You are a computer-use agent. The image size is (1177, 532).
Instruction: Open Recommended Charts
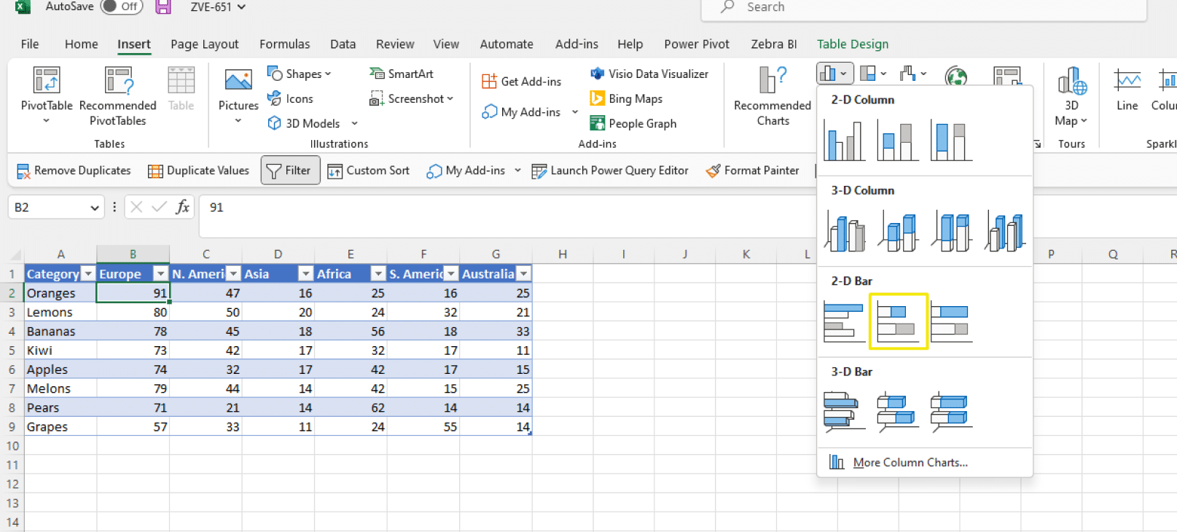(x=773, y=95)
